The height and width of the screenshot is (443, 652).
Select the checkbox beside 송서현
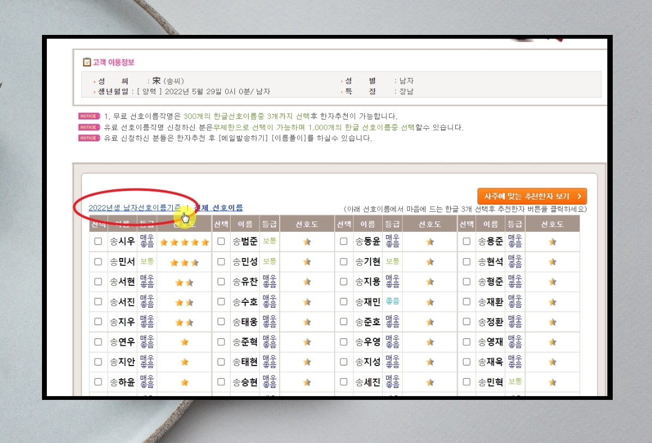point(98,282)
